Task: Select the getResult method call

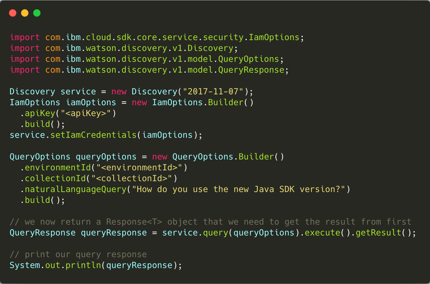Action: pos(378,232)
